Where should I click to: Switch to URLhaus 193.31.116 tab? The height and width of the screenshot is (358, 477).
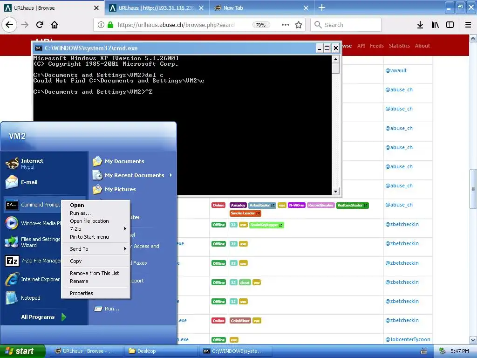pyautogui.click(x=157, y=8)
